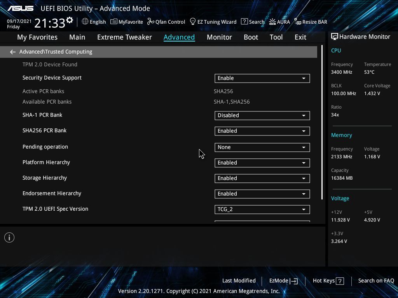This screenshot has width=398, height=298.
Task: Switch to Exit tab
Action: (300, 37)
